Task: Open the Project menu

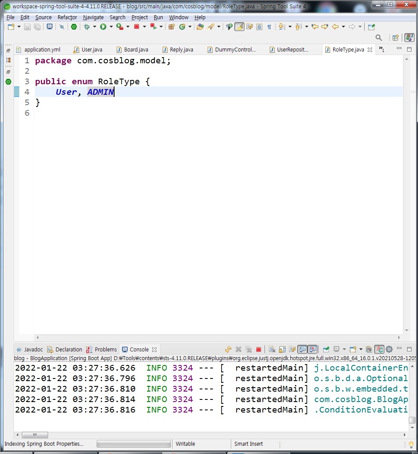Action: pyautogui.click(x=140, y=17)
